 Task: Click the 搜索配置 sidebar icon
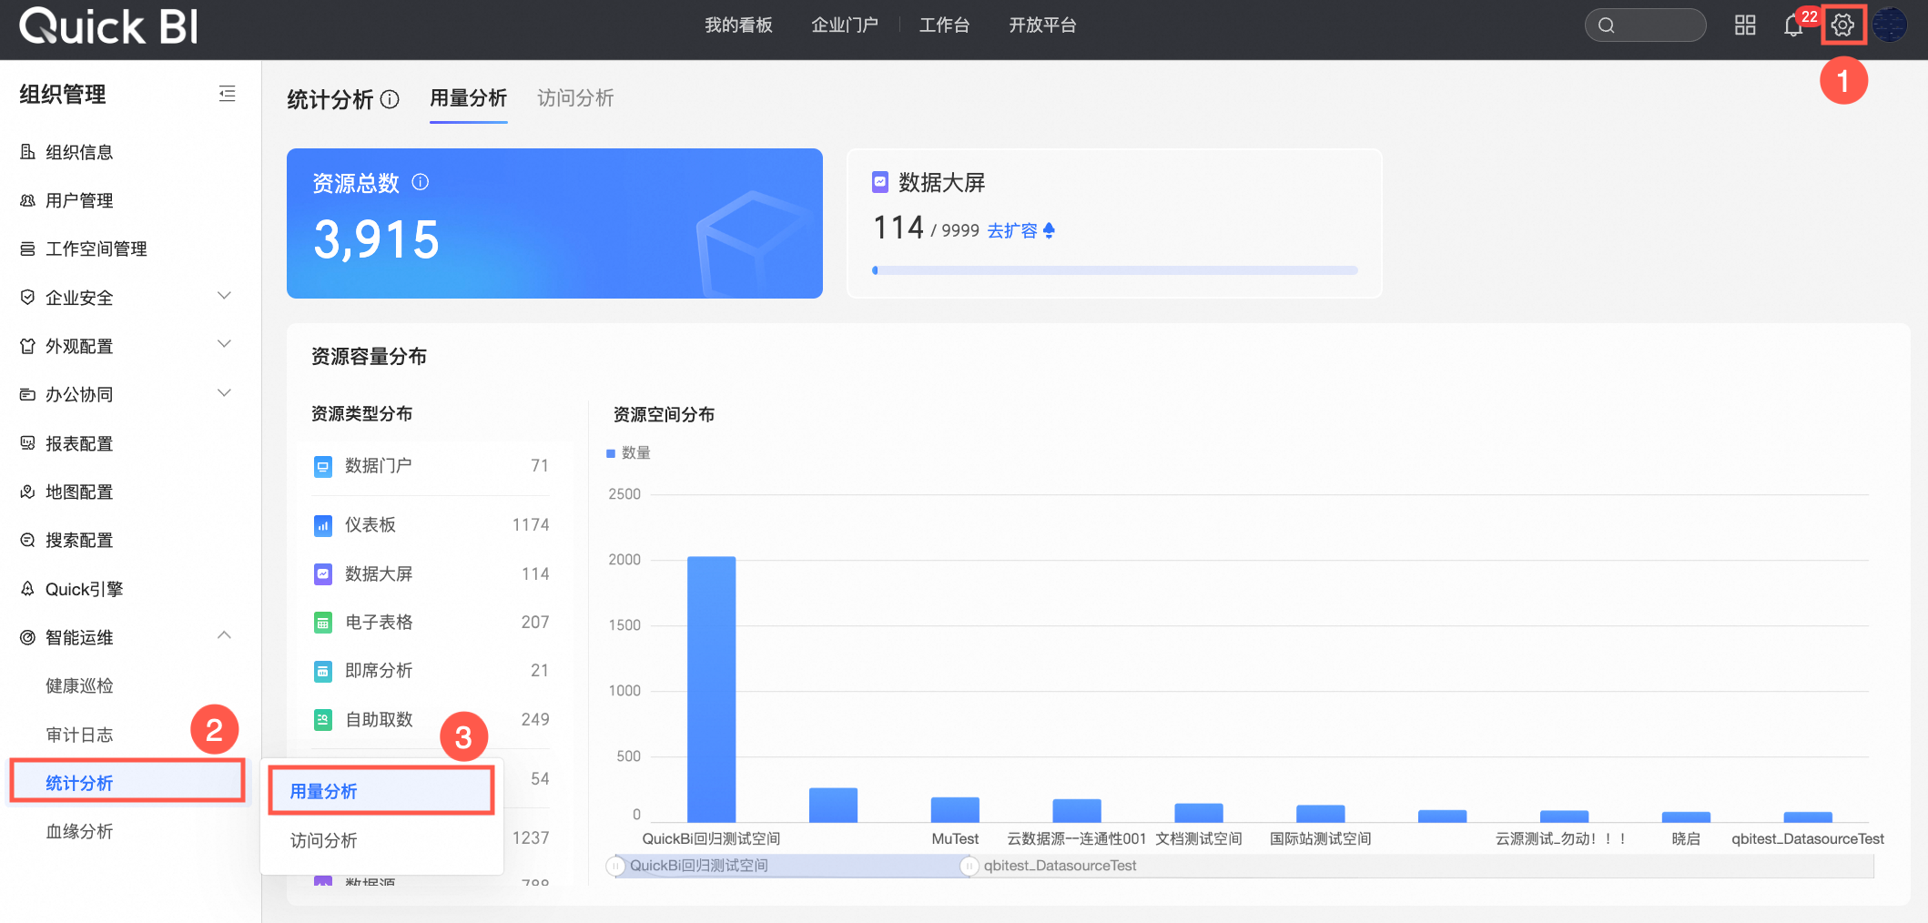(x=28, y=540)
